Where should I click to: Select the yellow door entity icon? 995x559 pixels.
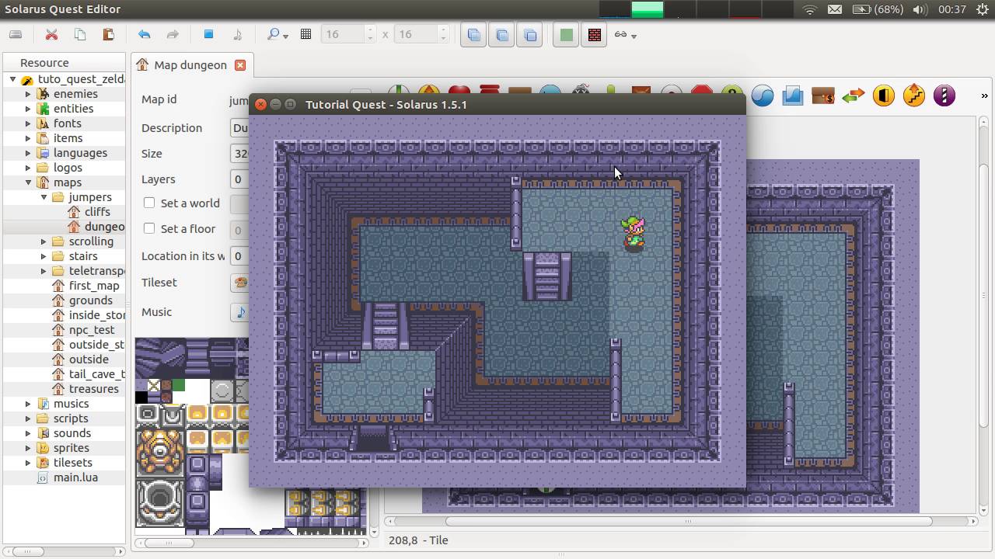(883, 95)
